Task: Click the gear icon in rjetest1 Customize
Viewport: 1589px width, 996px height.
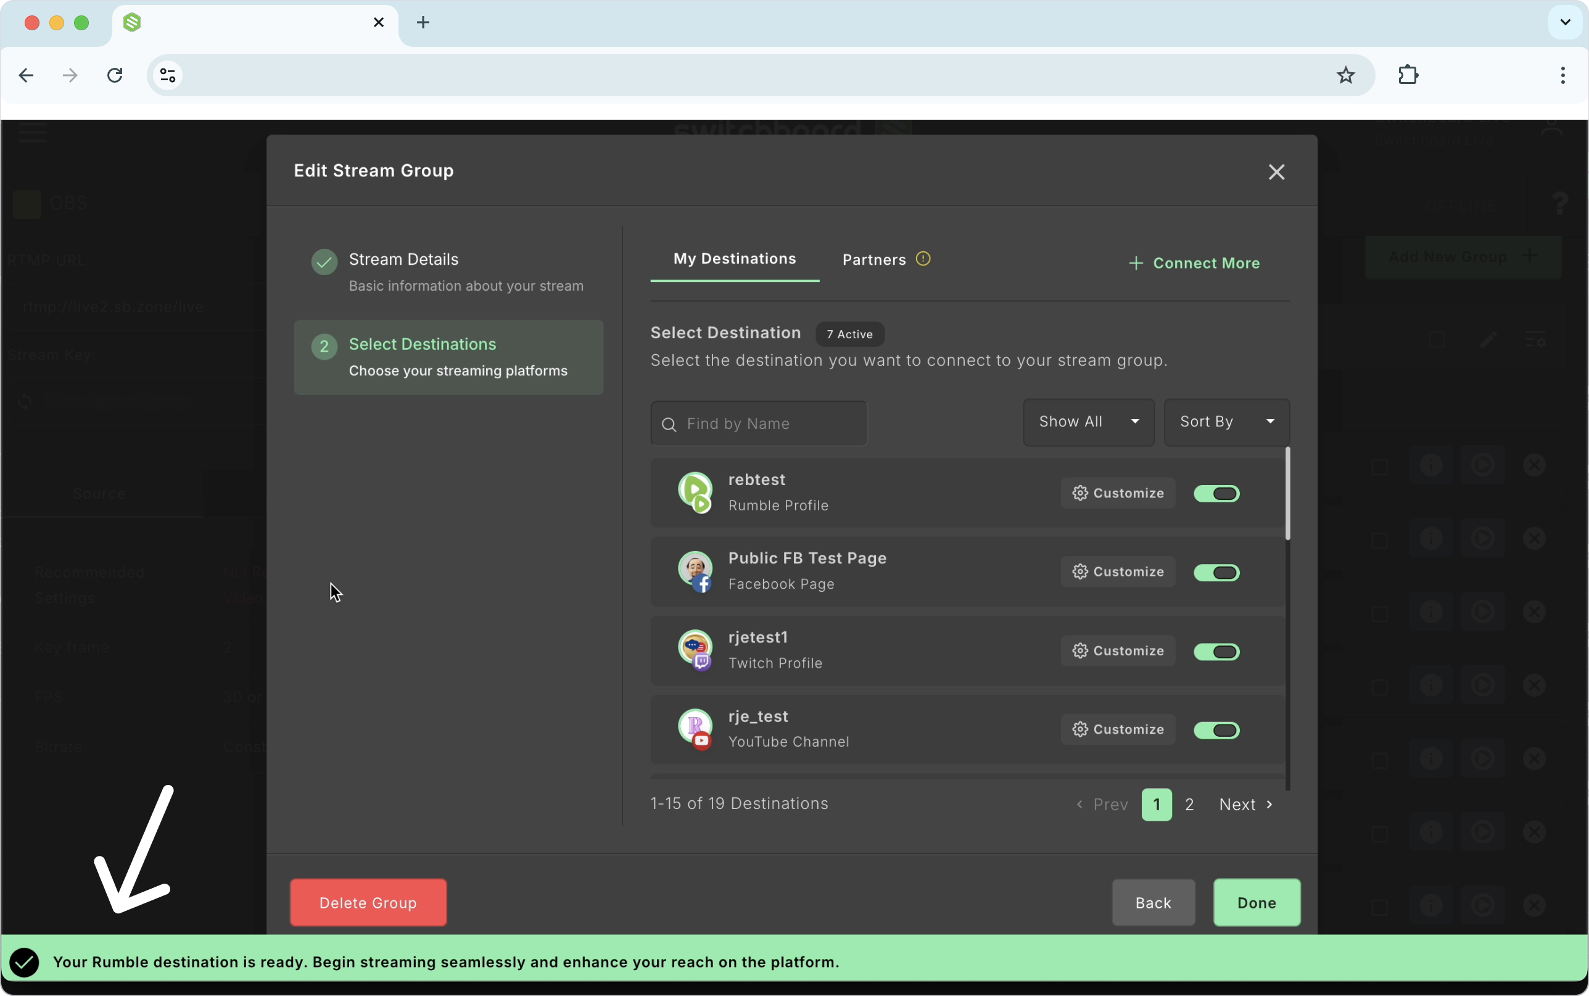Action: coord(1079,651)
